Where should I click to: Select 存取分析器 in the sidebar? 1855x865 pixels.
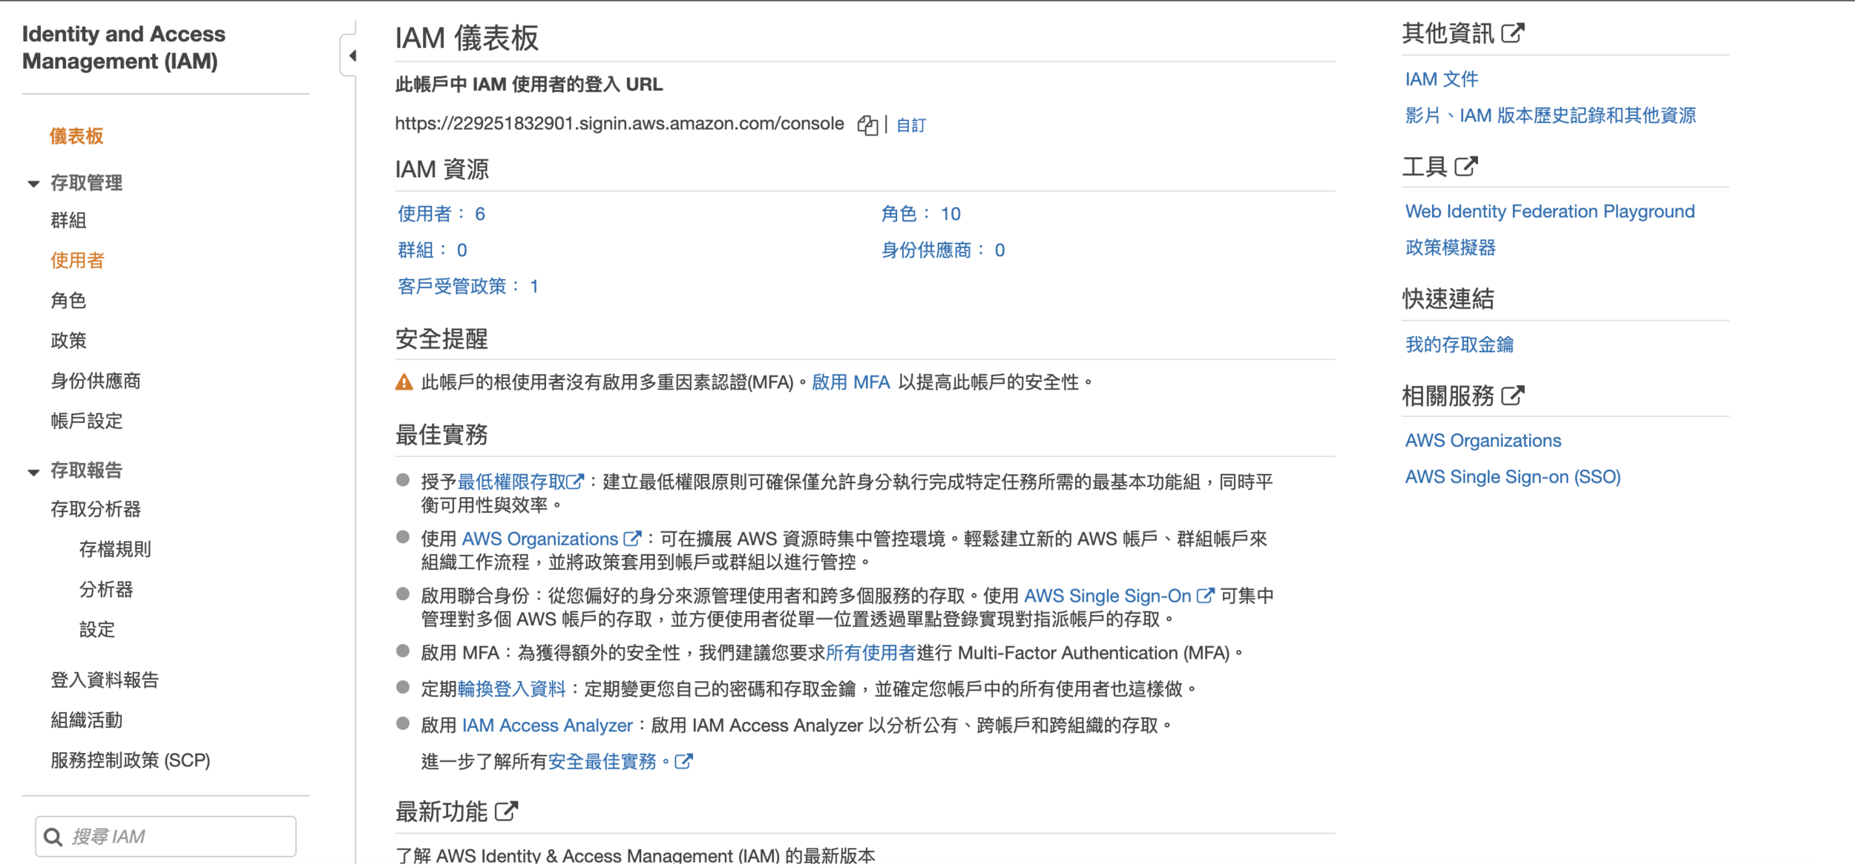[x=96, y=510]
